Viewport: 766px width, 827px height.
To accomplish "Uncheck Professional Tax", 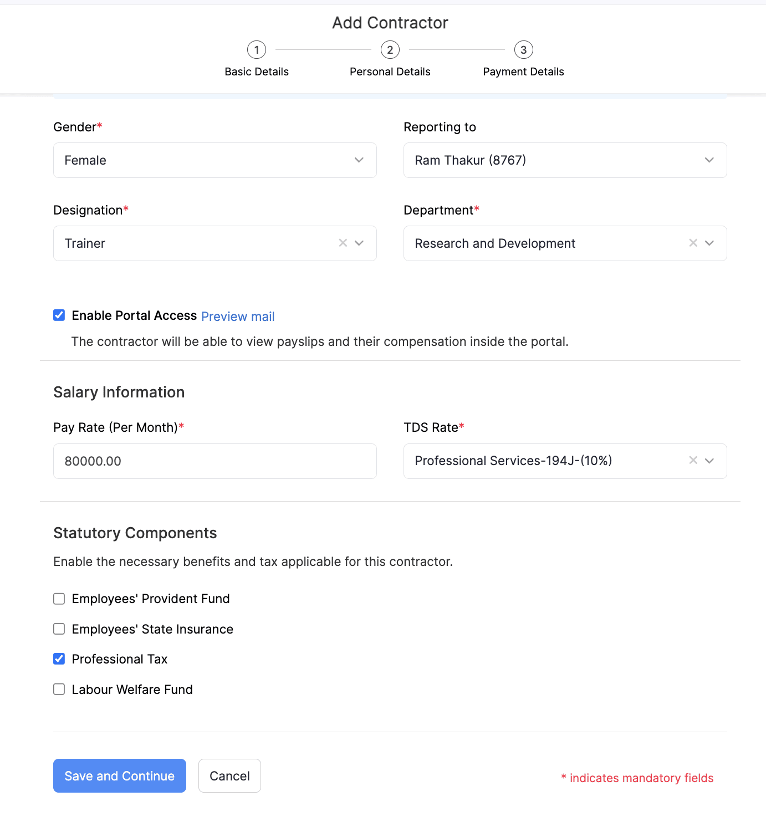I will 59,658.
